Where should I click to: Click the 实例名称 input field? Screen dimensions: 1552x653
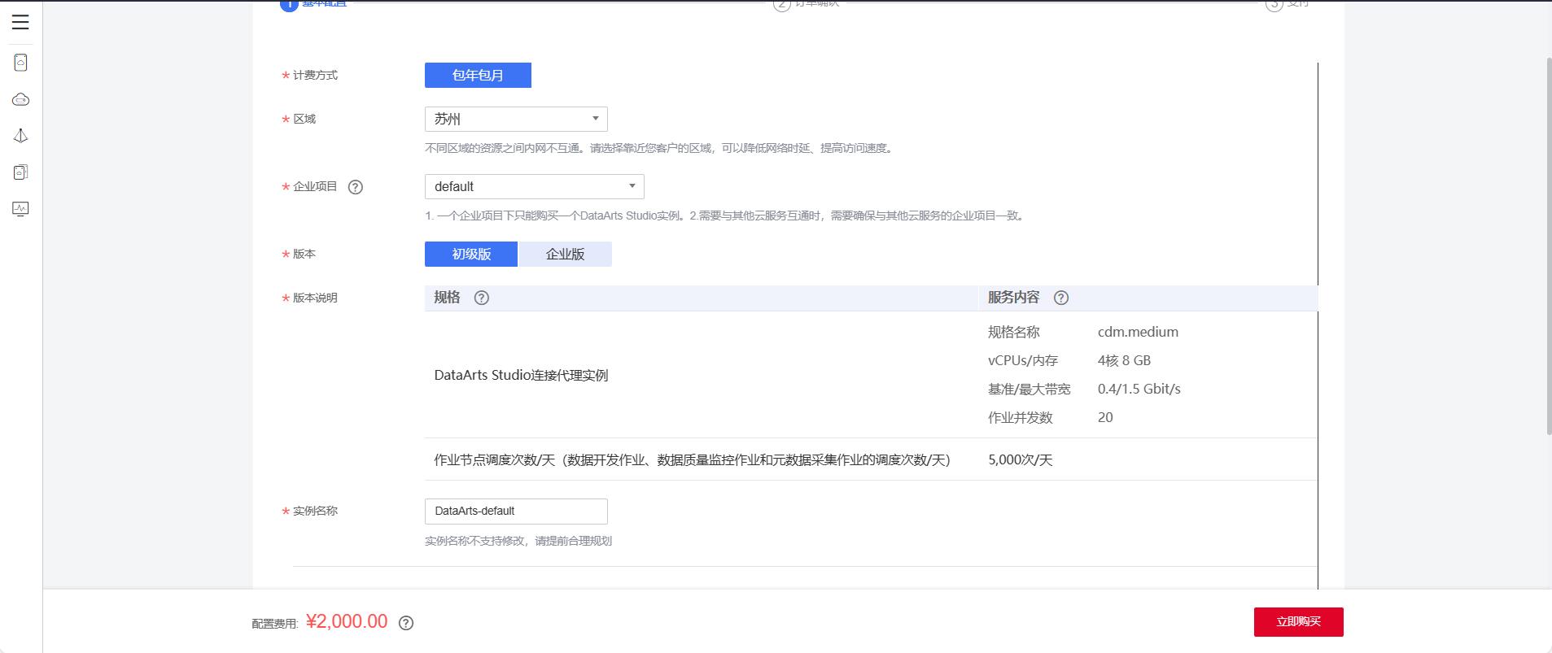pyautogui.click(x=516, y=512)
